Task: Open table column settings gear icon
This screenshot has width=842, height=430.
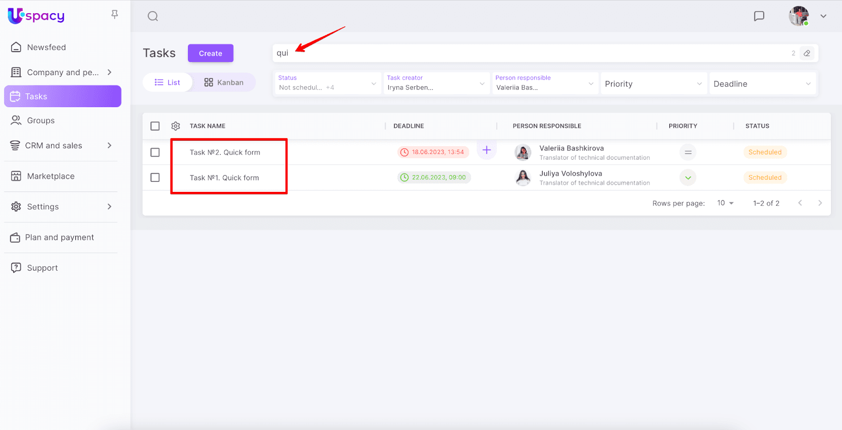Action: 176,126
